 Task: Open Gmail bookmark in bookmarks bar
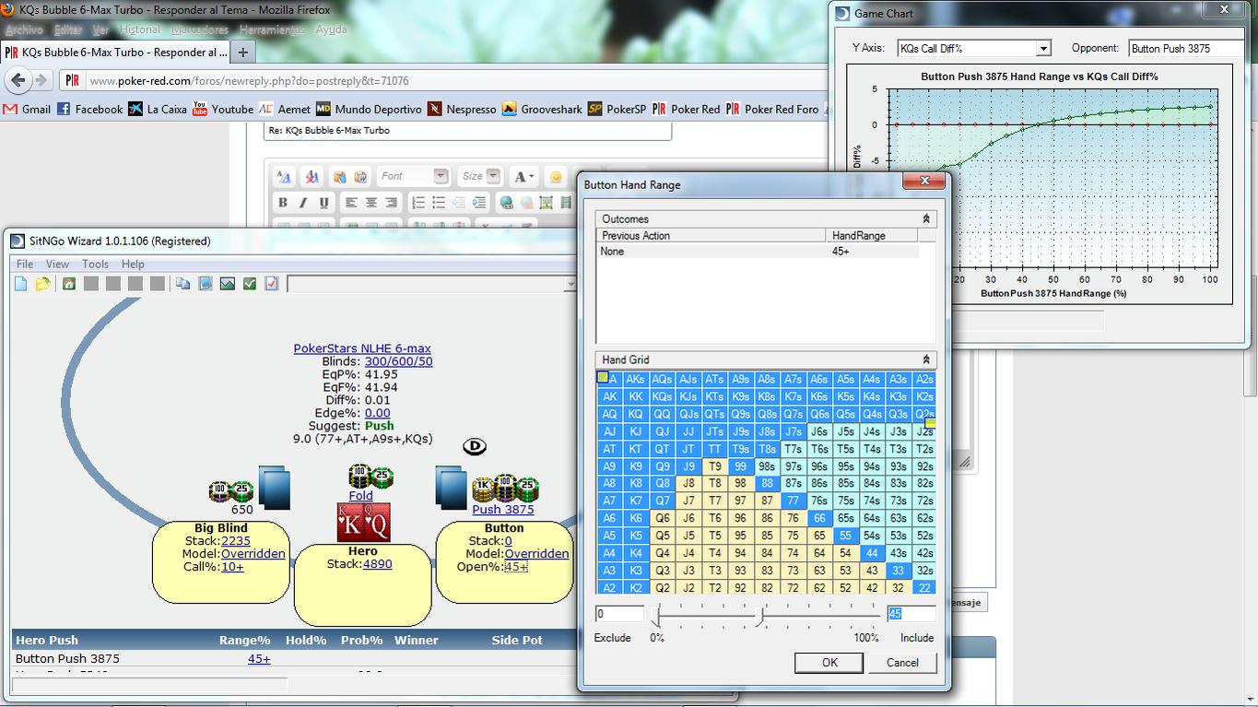click(x=27, y=109)
